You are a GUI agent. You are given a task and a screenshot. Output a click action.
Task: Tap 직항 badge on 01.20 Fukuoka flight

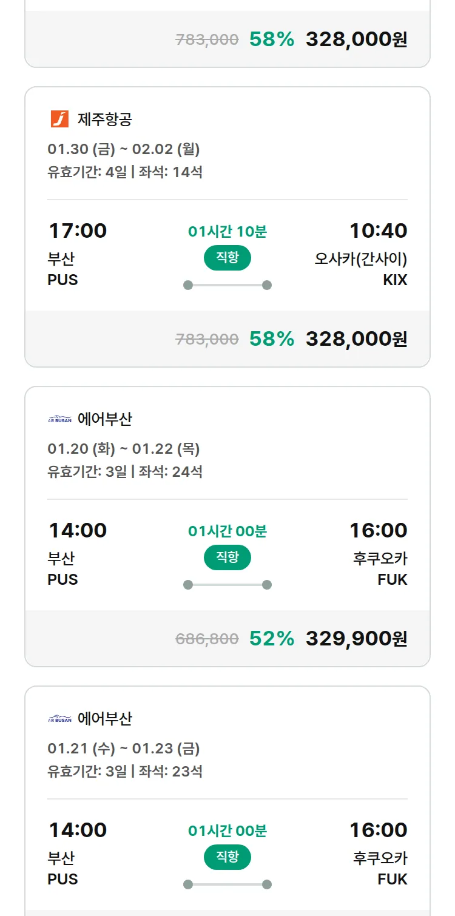227,557
